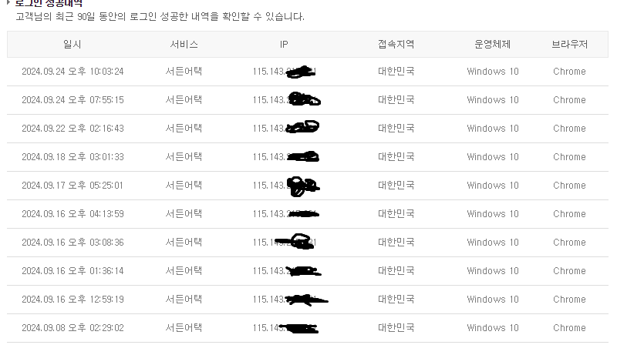Select the 접속지역 column header
Screen dimensions: 617x355
tap(396, 45)
